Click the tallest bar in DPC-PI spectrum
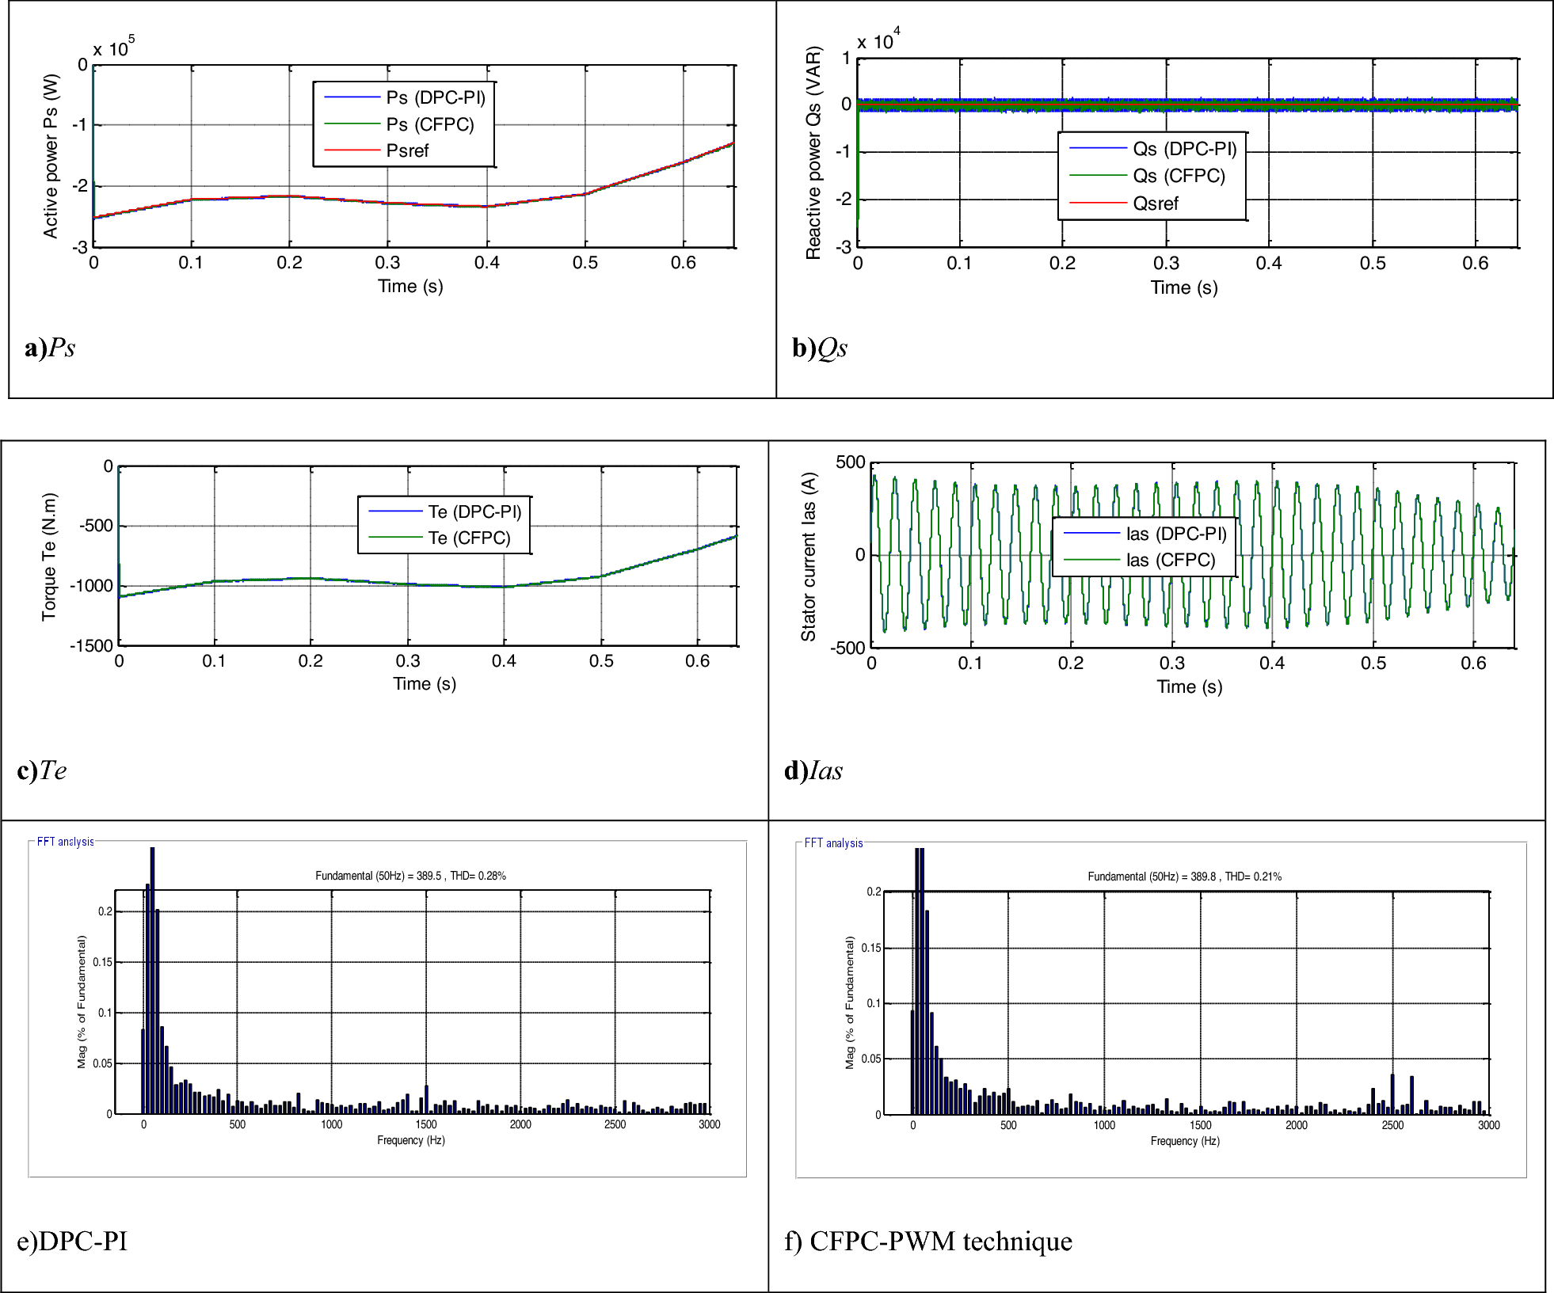The image size is (1554, 1293). (152, 982)
